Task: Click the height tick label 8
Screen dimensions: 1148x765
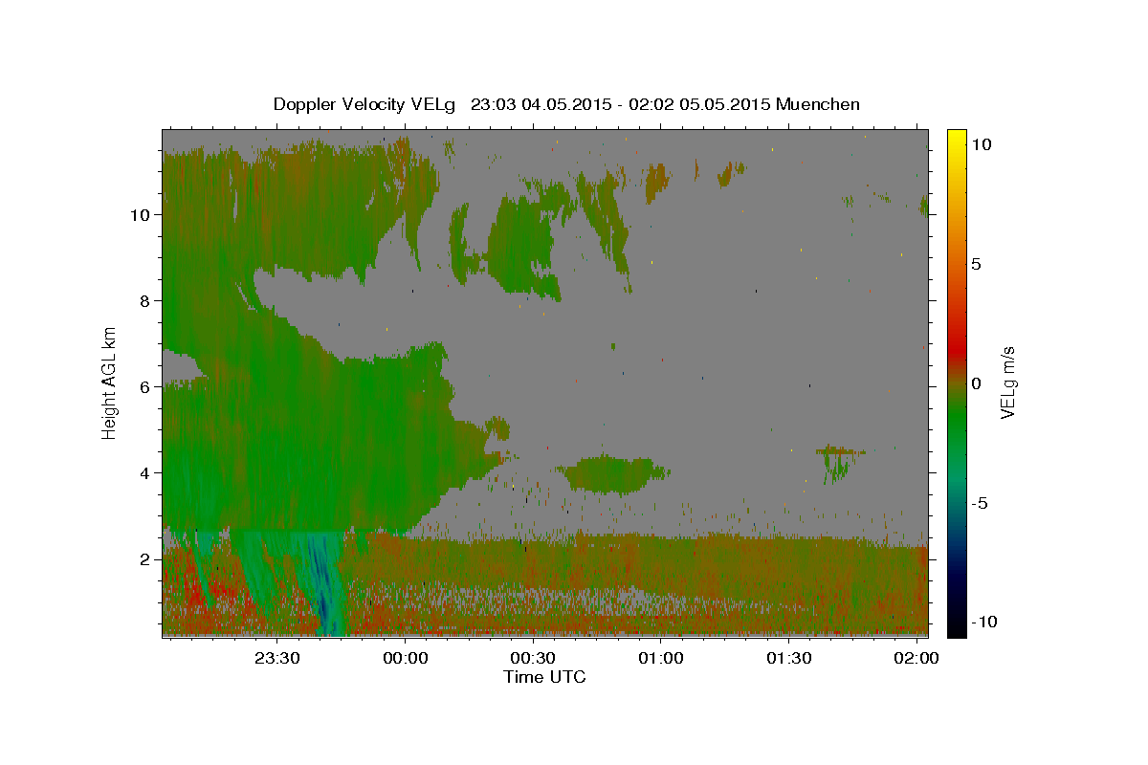Action: (143, 300)
